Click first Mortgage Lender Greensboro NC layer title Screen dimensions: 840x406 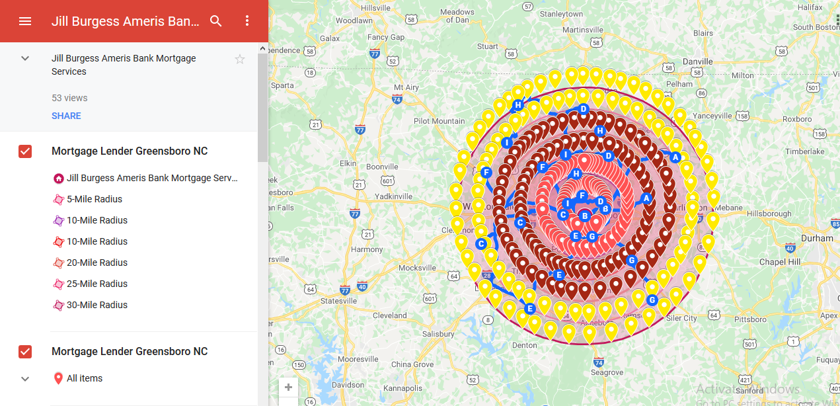[x=130, y=151]
